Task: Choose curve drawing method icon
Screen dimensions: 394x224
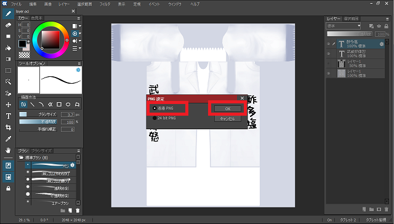Action: pos(41,105)
